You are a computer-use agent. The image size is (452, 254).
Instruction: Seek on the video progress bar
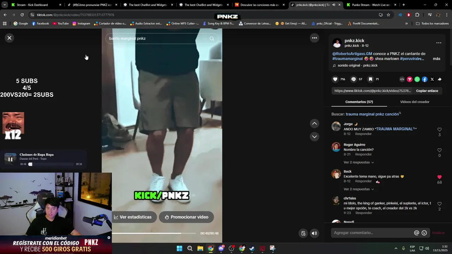(x=154, y=233)
